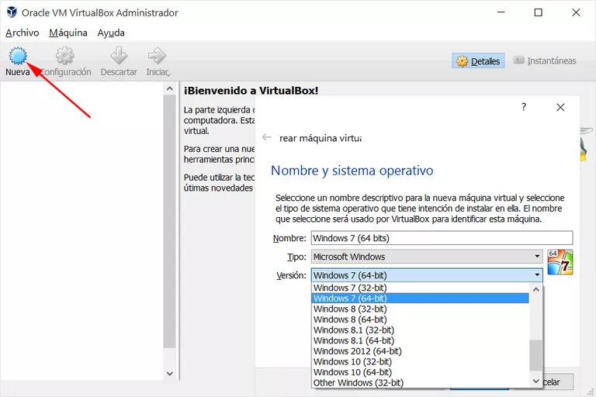This screenshot has width=596, height=397.
Task: Switch to Instantáneas view button
Action: [544, 60]
